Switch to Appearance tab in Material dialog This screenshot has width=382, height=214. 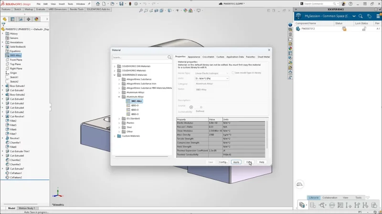194,57
